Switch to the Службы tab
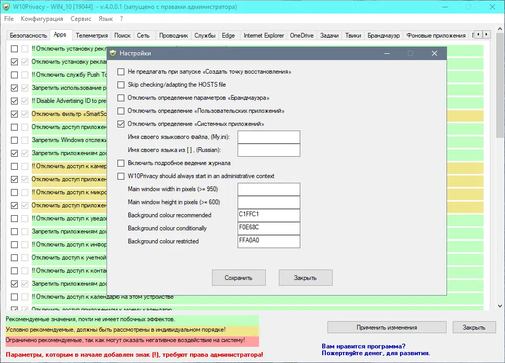 (x=205, y=36)
